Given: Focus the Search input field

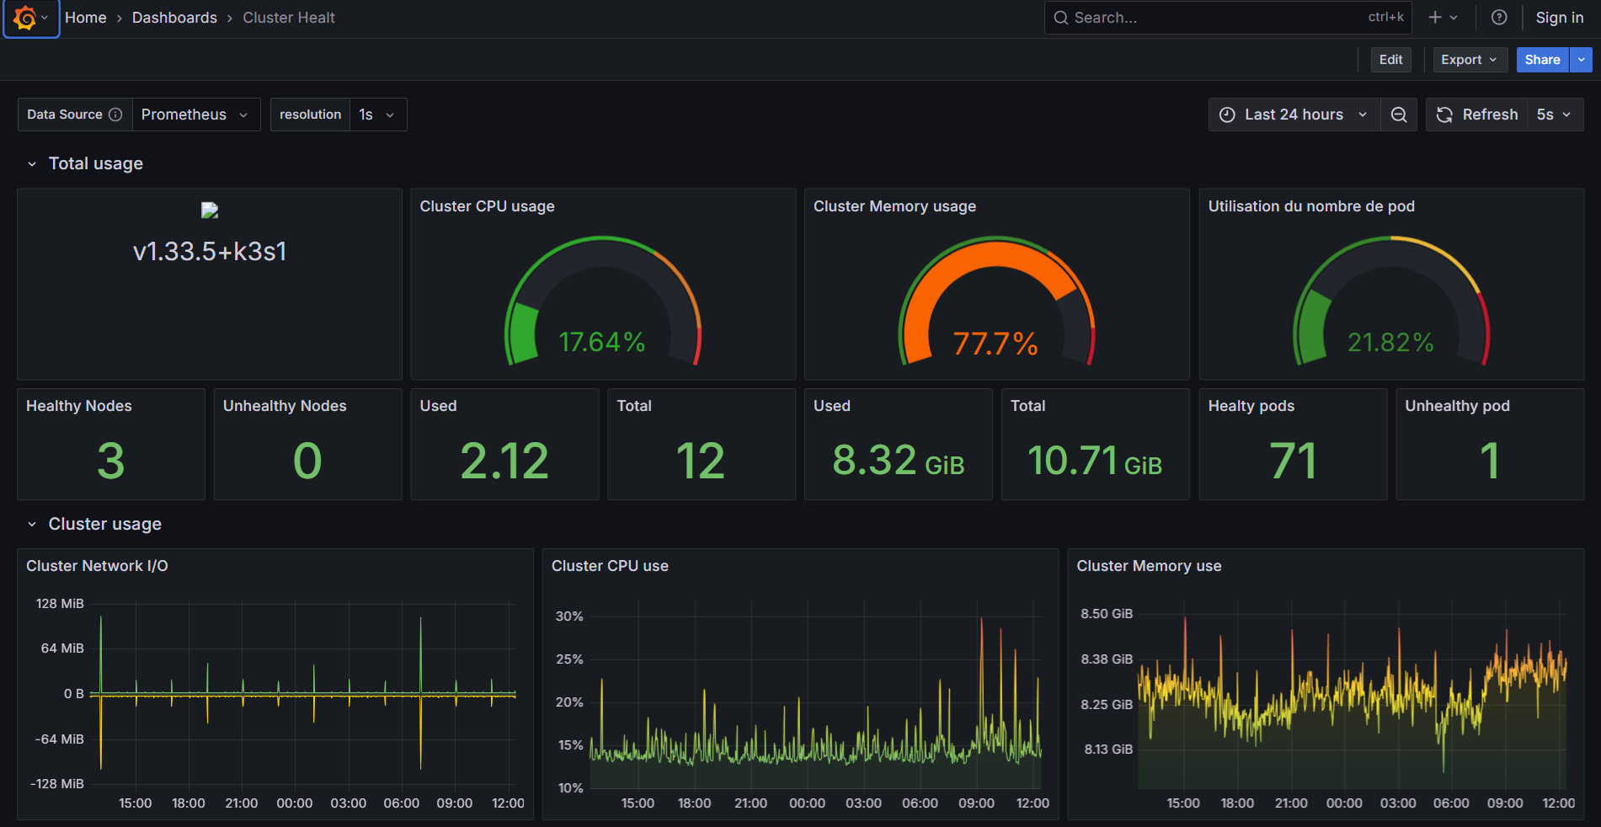Looking at the screenshot, I should (x=1228, y=18).
